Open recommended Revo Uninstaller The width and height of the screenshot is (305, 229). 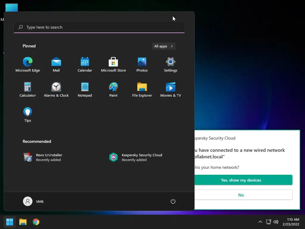click(43, 157)
